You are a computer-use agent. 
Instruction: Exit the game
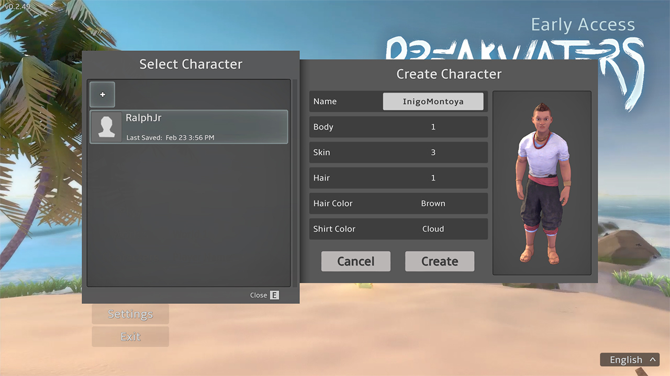coord(130,337)
